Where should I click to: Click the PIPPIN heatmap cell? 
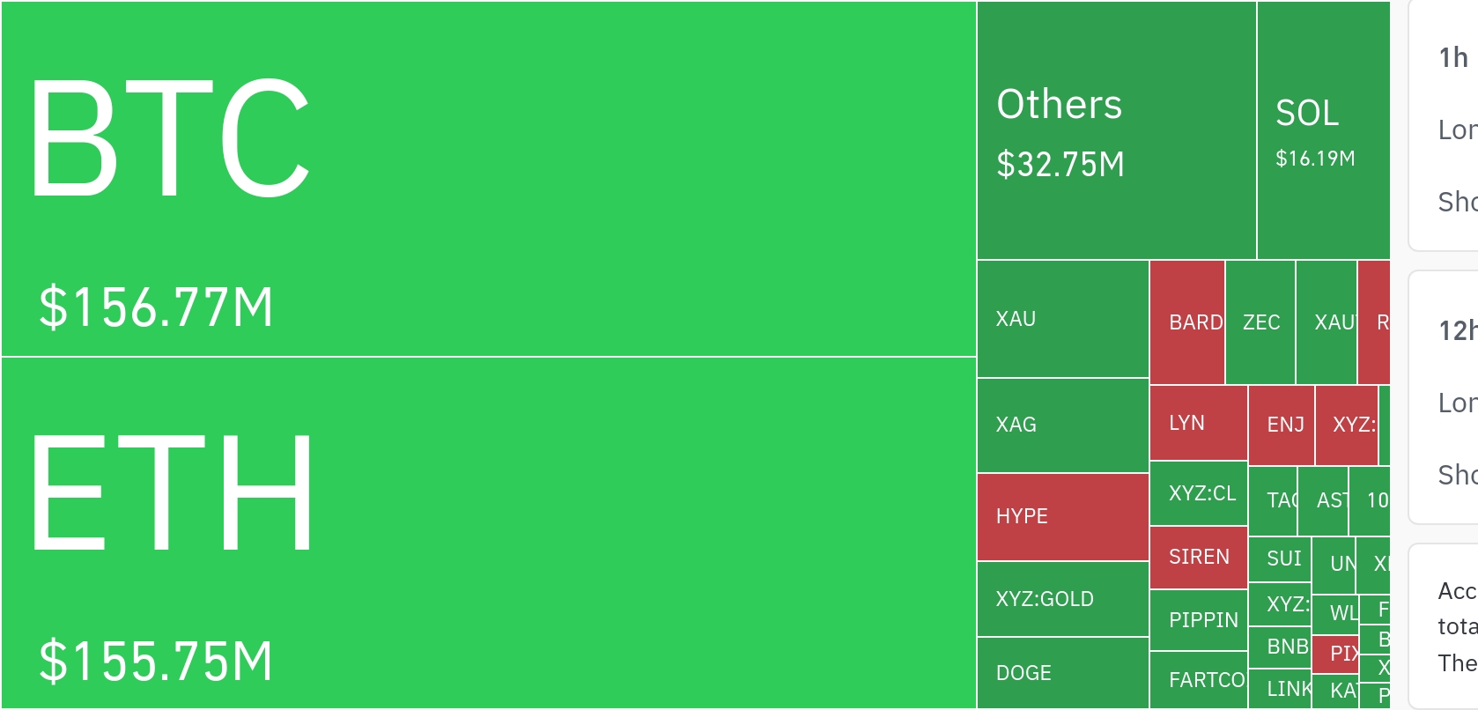(x=1199, y=620)
